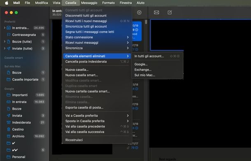
Task: Expand the Bozze (tutte) mailbox
Action: pos(5,42)
